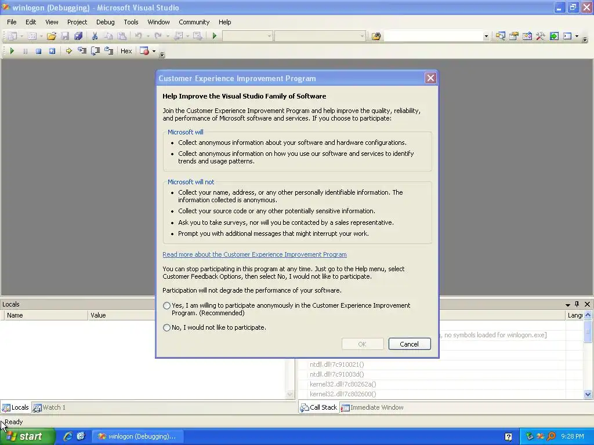Open the Toolbox hammer-and-wrench icon
The image size is (594, 445).
541,37
